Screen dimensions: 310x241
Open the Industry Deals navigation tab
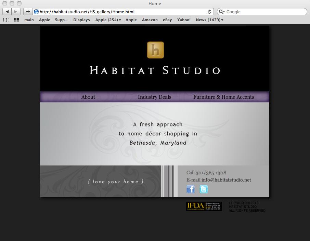coord(154,97)
